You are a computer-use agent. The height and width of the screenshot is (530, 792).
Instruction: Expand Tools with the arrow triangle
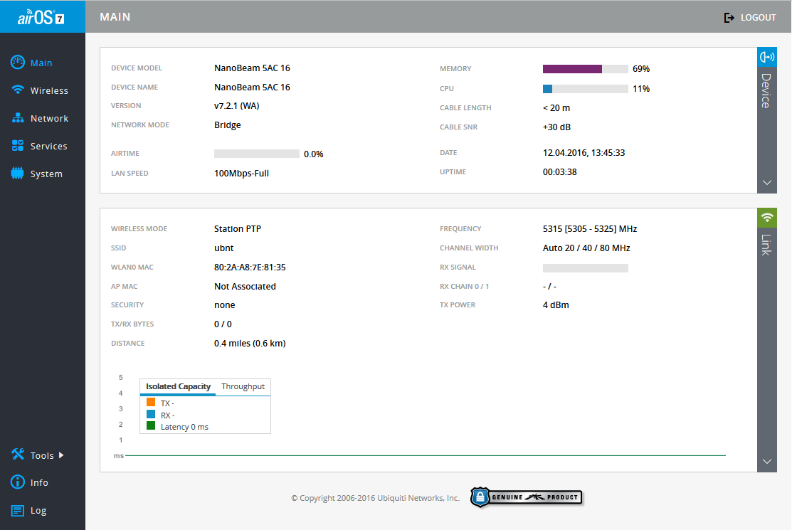pos(61,455)
